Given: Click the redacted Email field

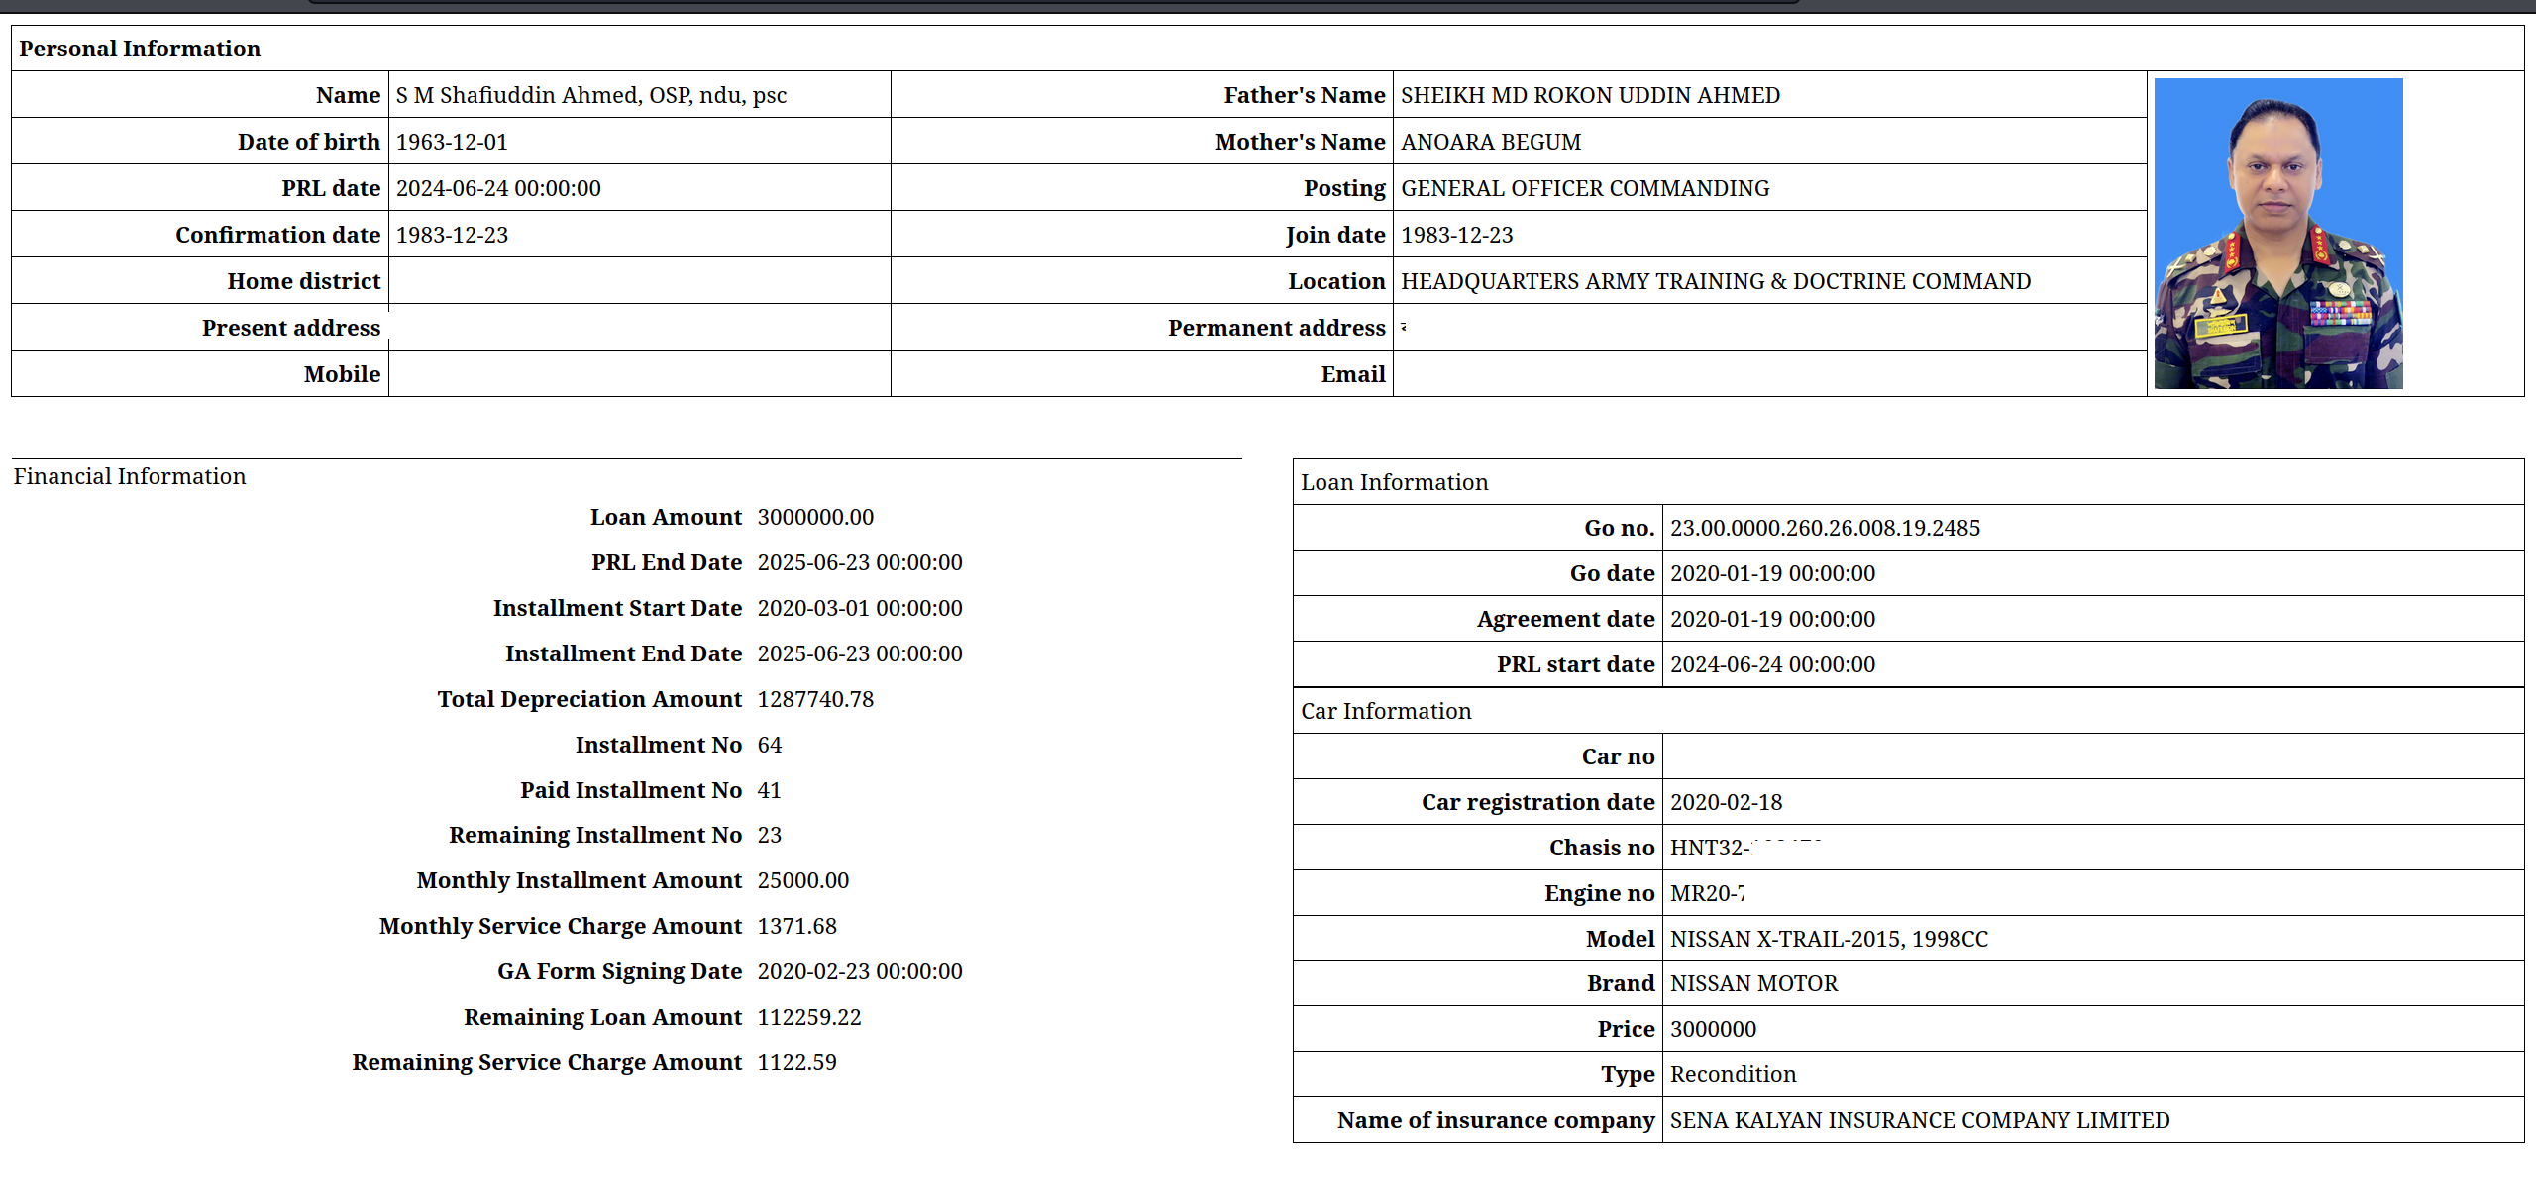Looking at the screenshot, I should [1520, 375].
